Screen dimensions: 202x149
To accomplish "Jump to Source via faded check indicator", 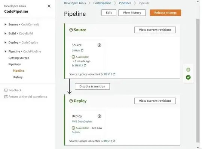I will 188,70.
